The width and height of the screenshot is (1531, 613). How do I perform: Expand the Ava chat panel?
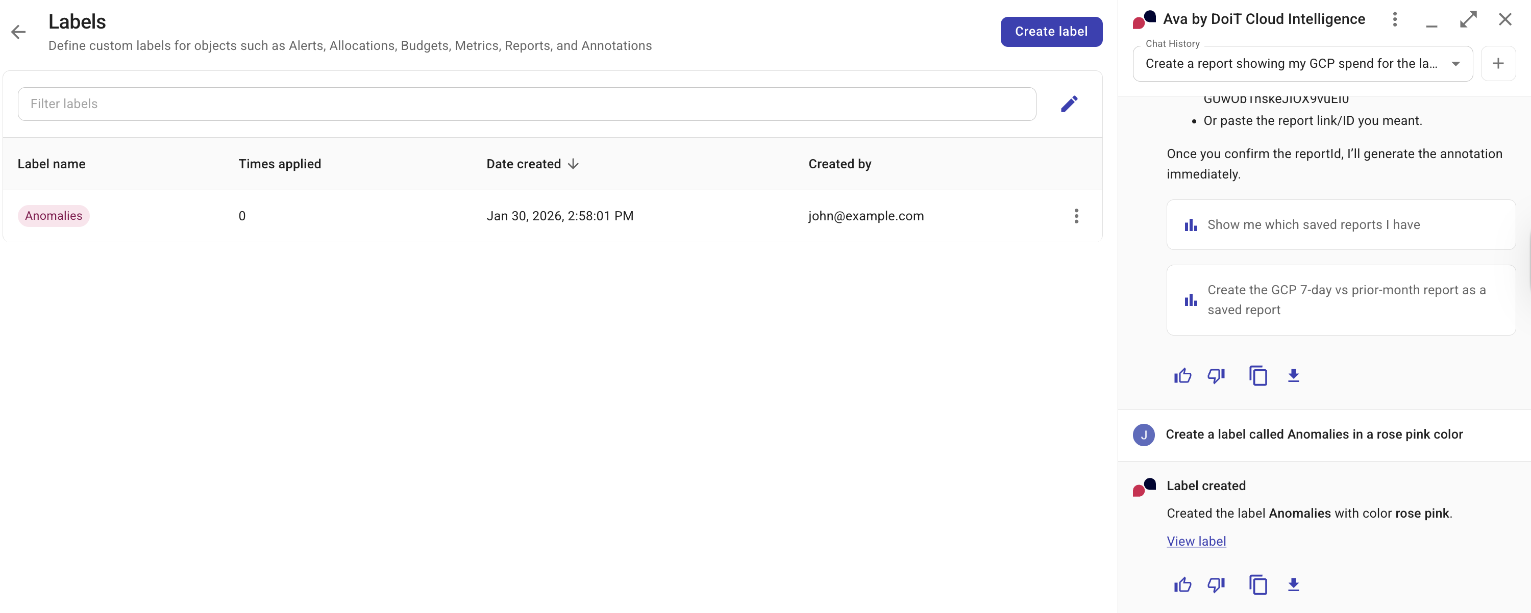point(1468,19)
